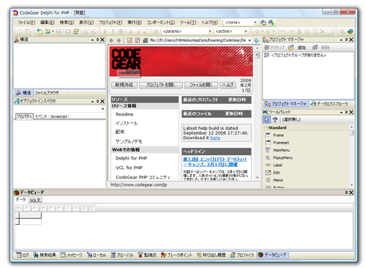Click the Tool Palette filter funnel icon
The width and height of the screenshot is (366, 268).
coord(275,119)
